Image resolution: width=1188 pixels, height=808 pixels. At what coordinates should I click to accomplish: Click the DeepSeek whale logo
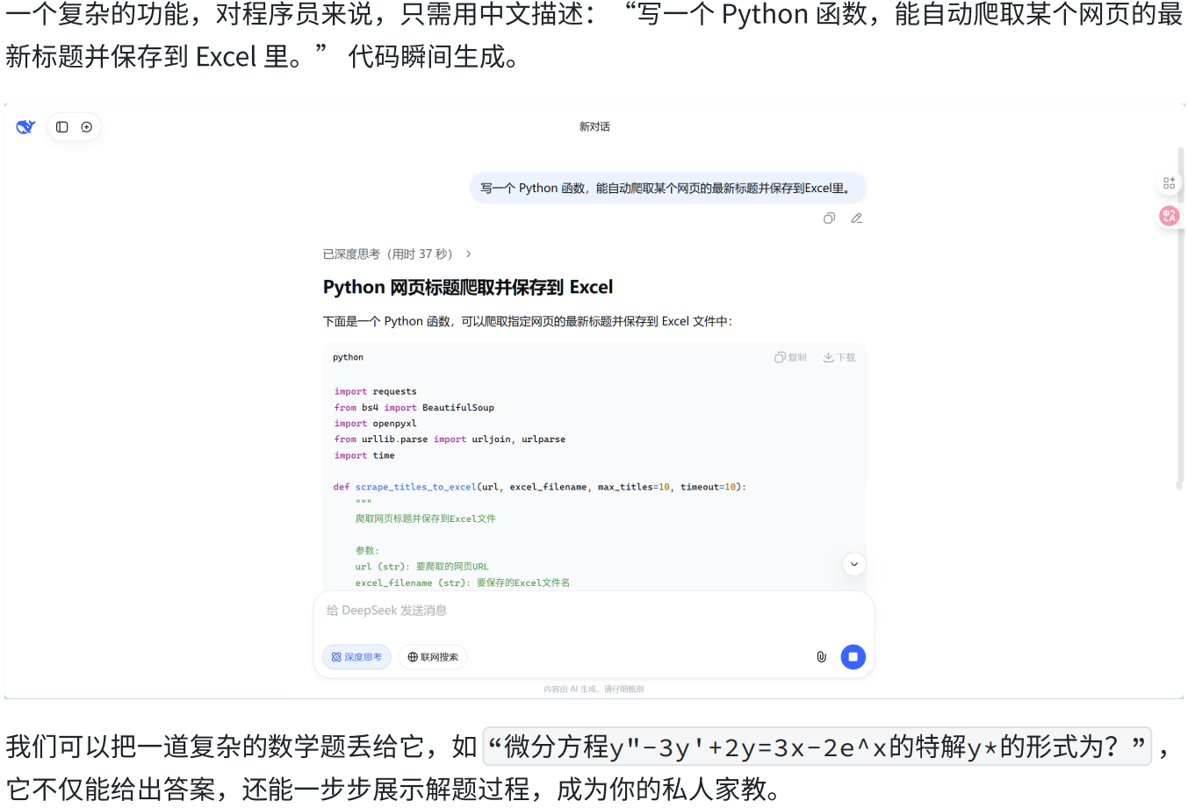coord(25,126)
